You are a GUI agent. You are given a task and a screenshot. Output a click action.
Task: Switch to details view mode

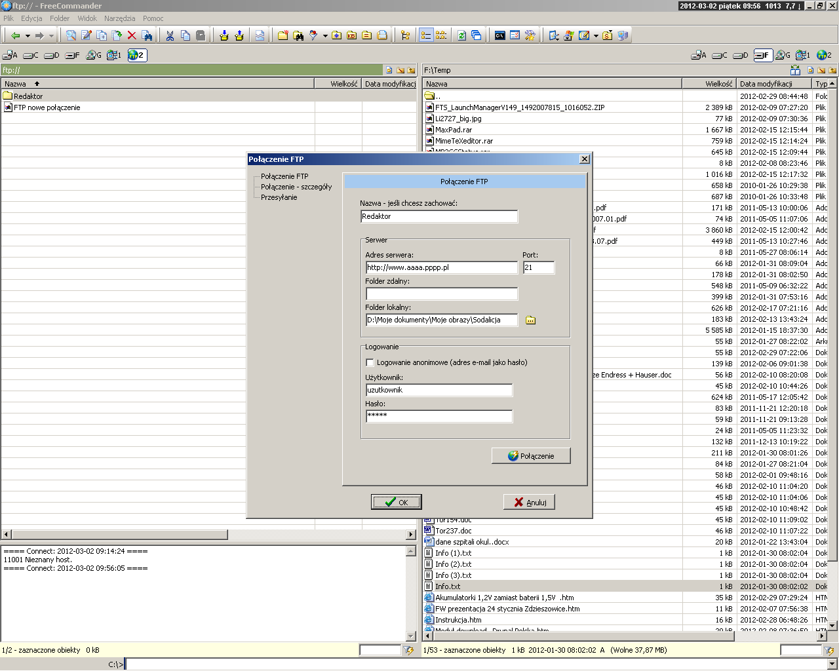(x=426, y=35)
